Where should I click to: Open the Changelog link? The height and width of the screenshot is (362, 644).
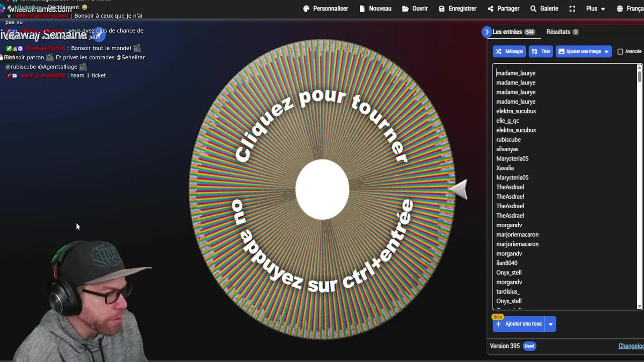(x=631, y=346)
